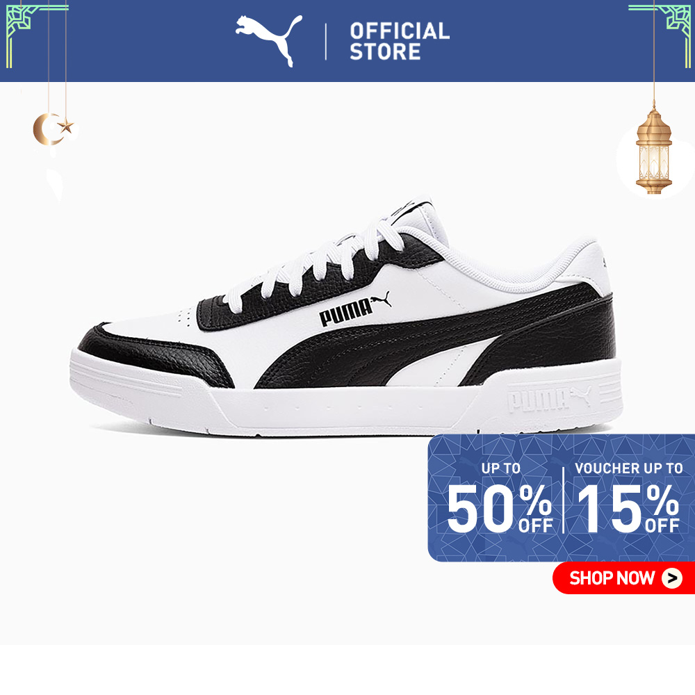This screenshot has height=695, width=695.
Task: Click the black toe cap of sneaker
Action: pos(156,355)
